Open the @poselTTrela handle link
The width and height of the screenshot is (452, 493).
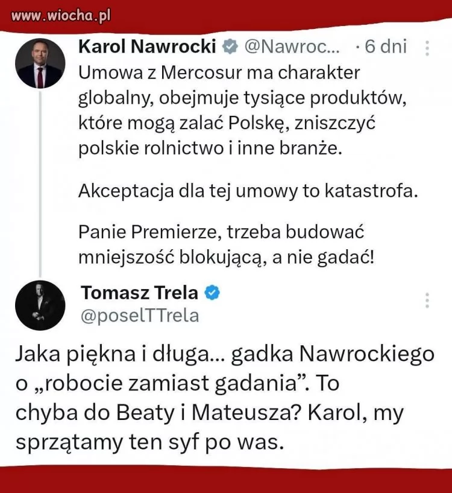(x=140, y=316)
